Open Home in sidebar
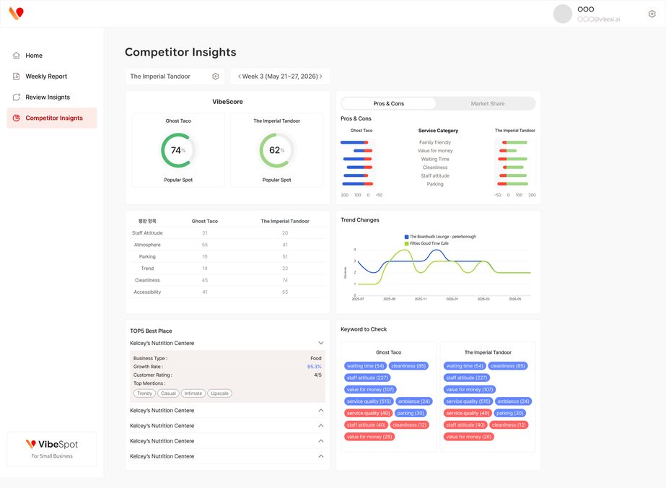This screenshot has height=488, width=666. coord(52,56)
